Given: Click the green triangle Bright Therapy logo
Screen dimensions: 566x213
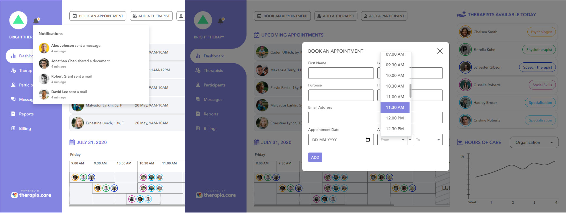Looking at the screenshot, I should coord(18,20).
